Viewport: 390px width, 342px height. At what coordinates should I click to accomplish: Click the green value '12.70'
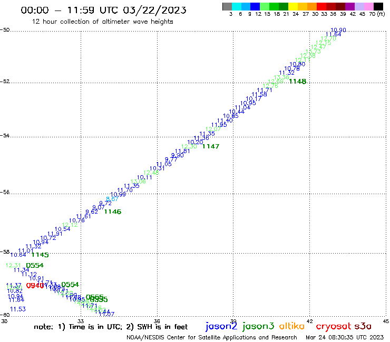(x=328, y=38)
